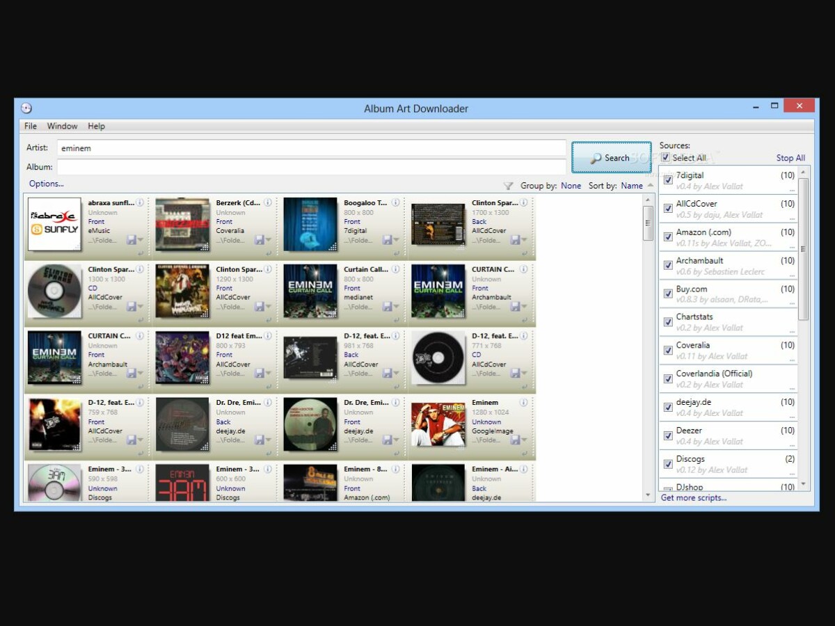Viewport: 835px width, 626px height.
Task: Click the Stop All link
Action: (790, 158)
